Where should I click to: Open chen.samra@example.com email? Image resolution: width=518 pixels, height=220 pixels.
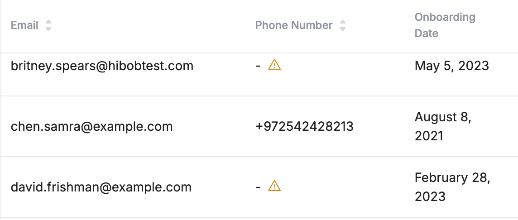pos(91,126)
